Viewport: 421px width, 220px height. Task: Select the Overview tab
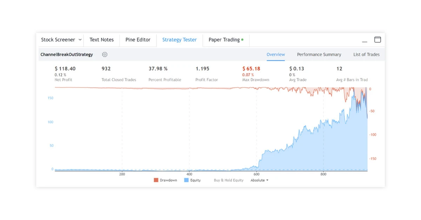click(x=275, y=54)
